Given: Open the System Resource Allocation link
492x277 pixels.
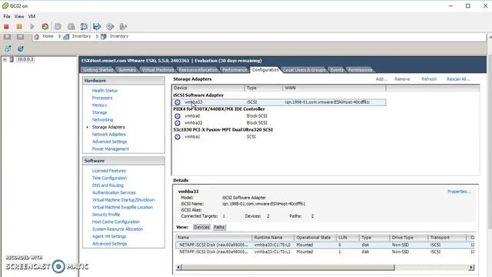Looking at the screenshot, I should [118, 229].
